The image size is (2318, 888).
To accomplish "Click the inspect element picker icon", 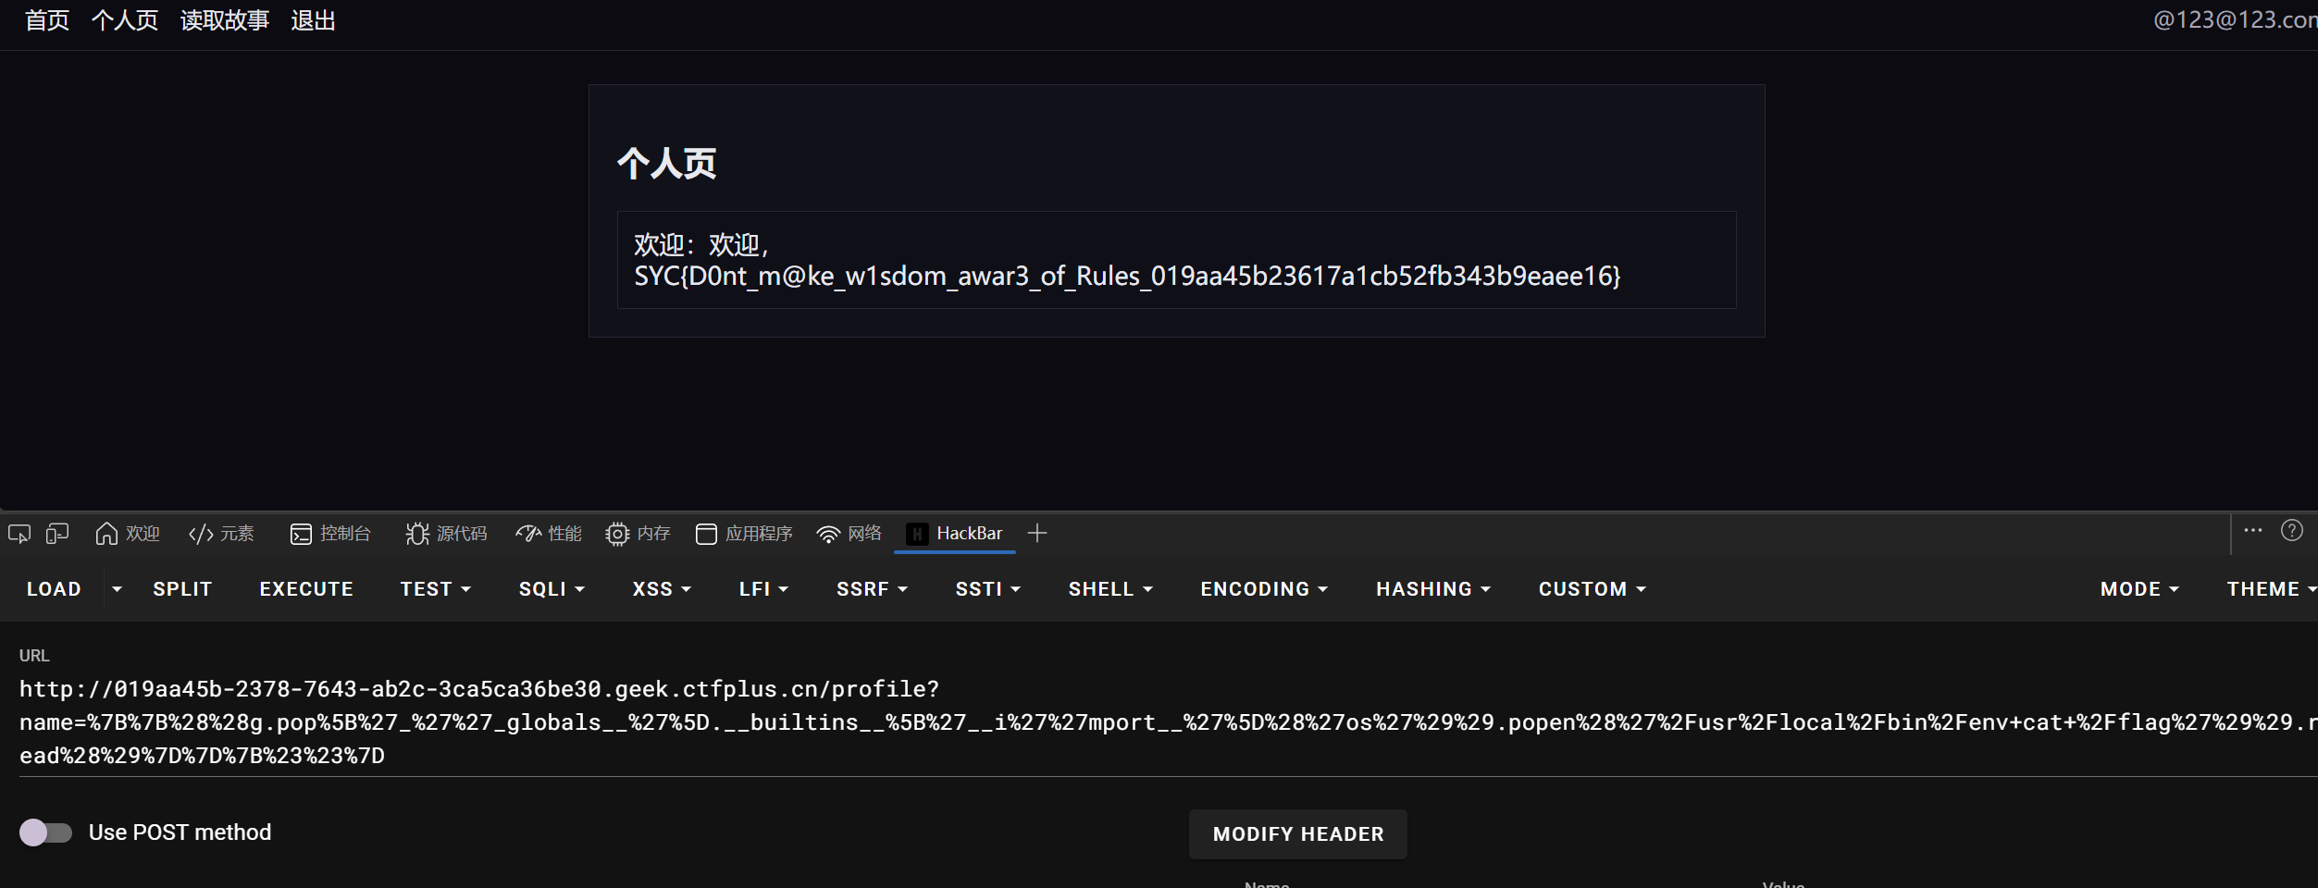I will (19, 534).
